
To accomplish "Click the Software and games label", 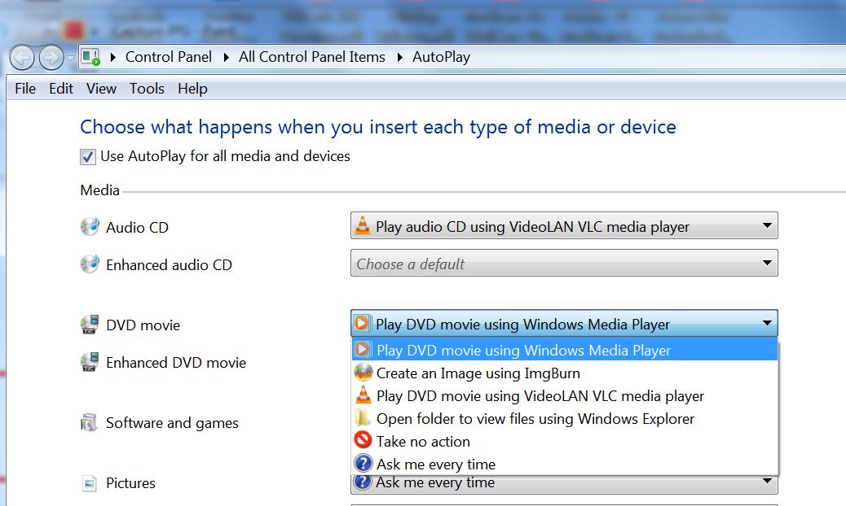I will [172, 423].
